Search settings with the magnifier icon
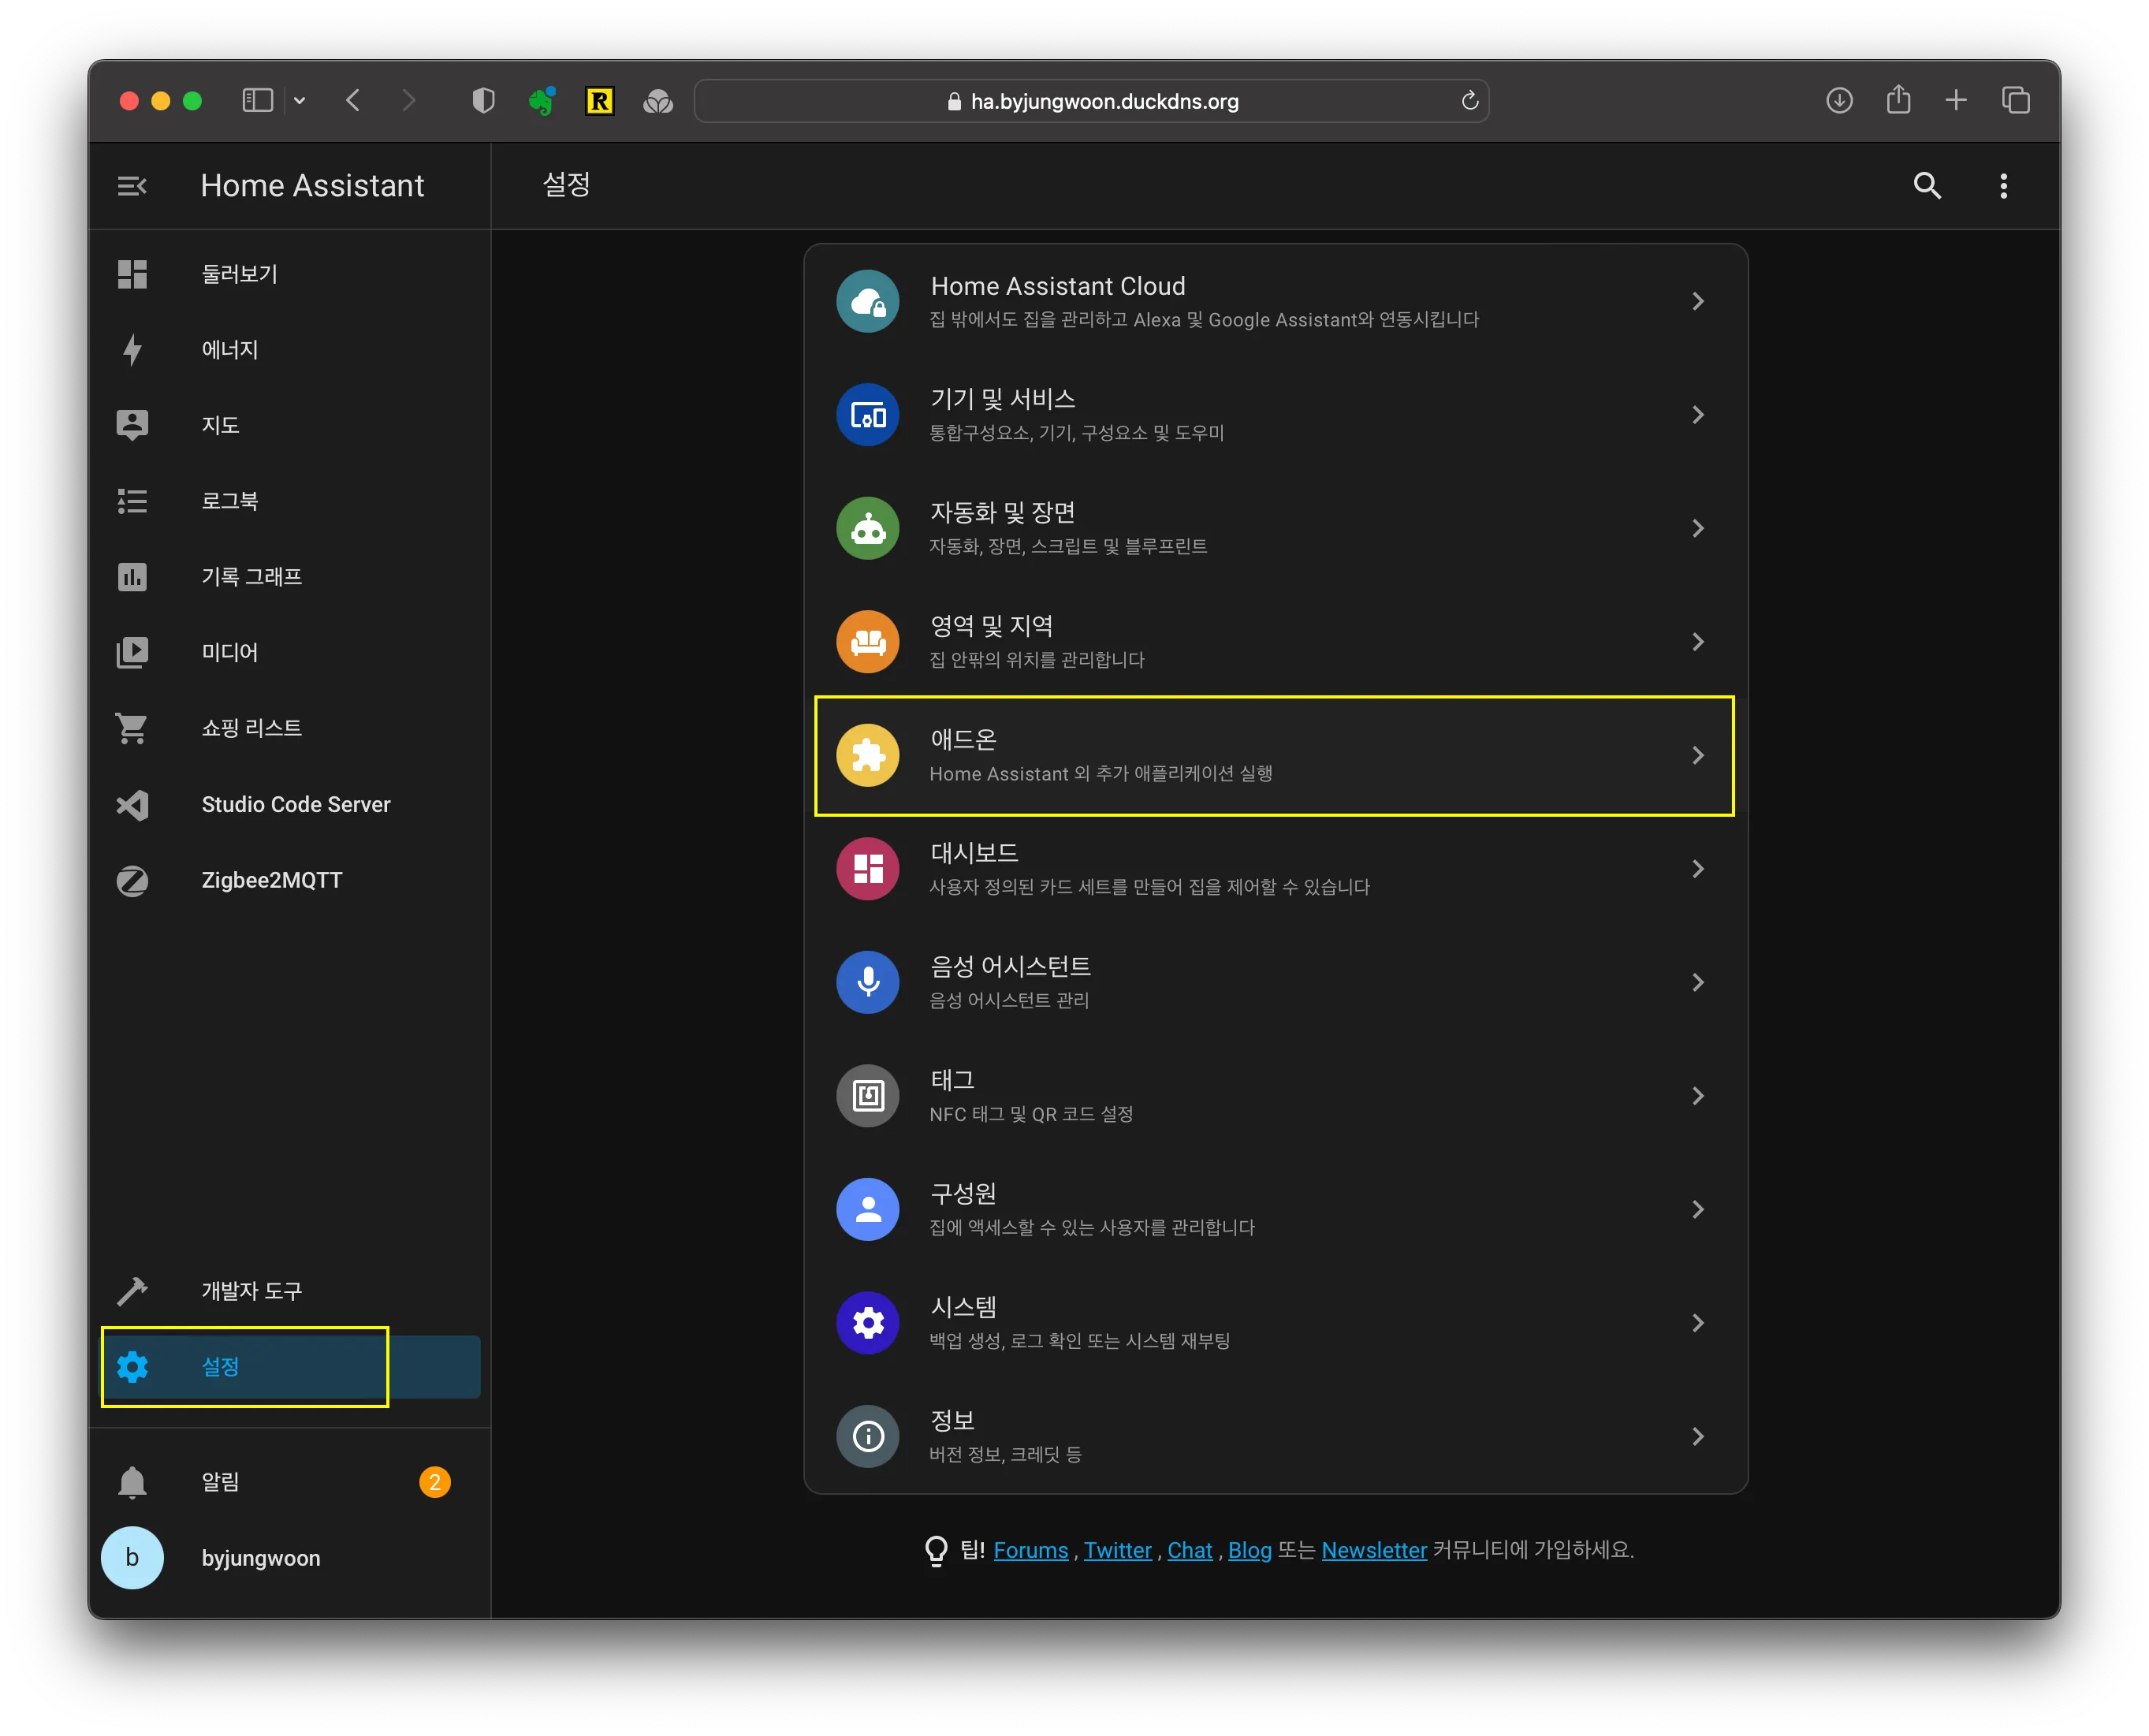Viewport: 2149px width, 1736px height. [1927, 186]
